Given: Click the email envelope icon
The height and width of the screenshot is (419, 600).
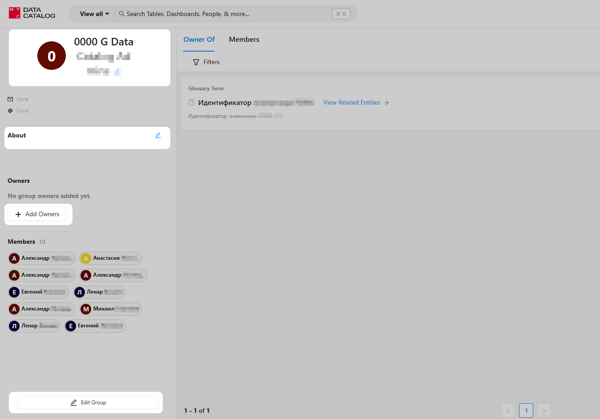Looking at the screenshot, I should [10, 99].
